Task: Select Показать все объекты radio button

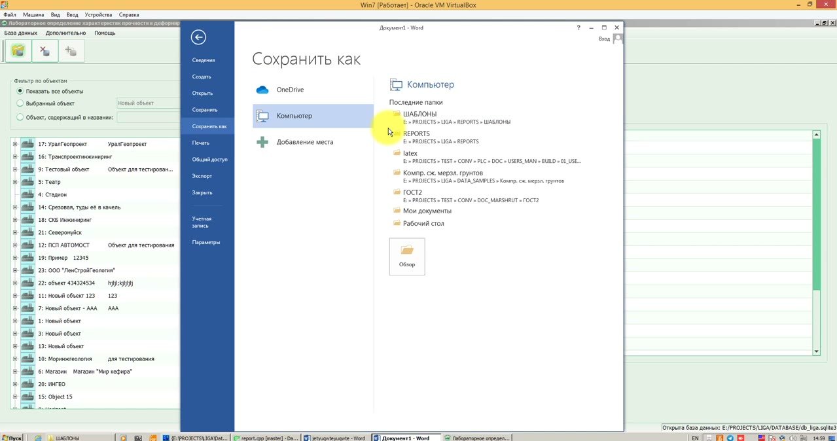Action: 20,91
